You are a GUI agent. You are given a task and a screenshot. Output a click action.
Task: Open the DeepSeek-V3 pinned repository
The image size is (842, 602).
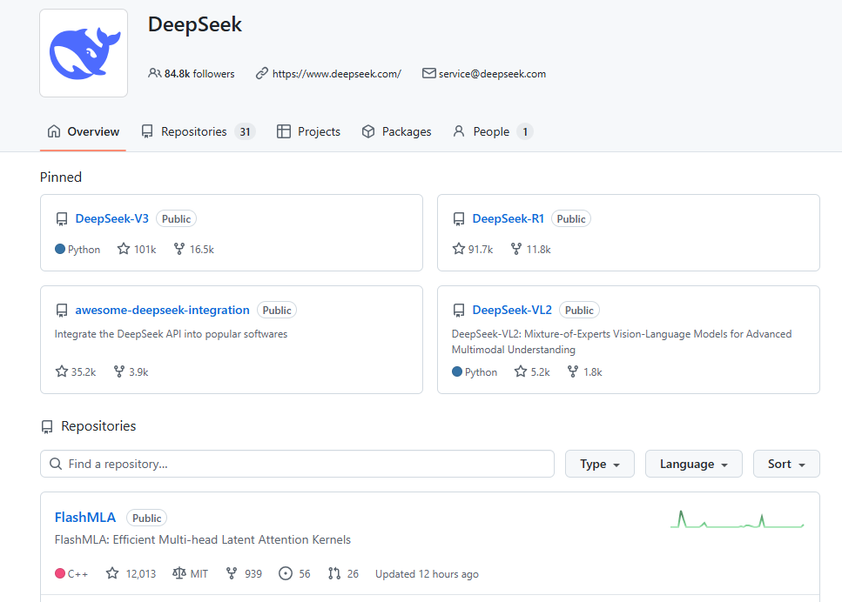tap(111, 218)
